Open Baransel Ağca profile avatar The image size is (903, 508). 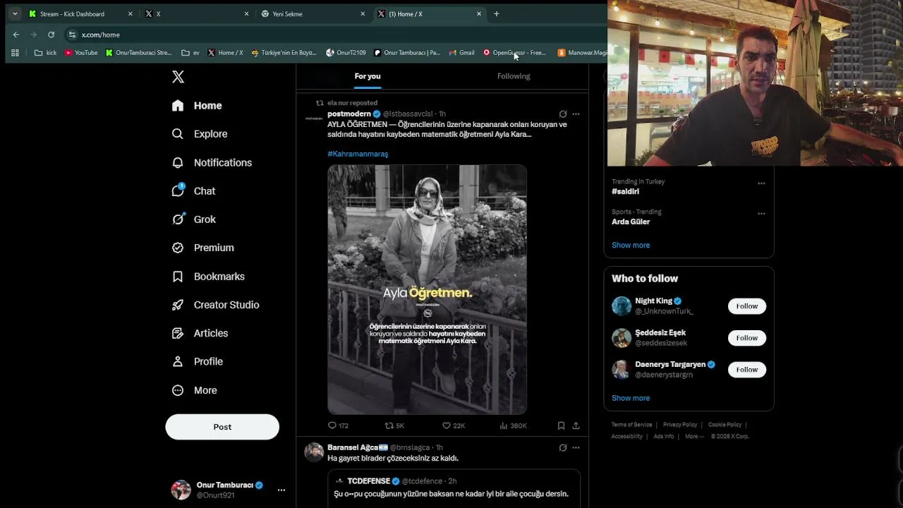coord(314,452)
